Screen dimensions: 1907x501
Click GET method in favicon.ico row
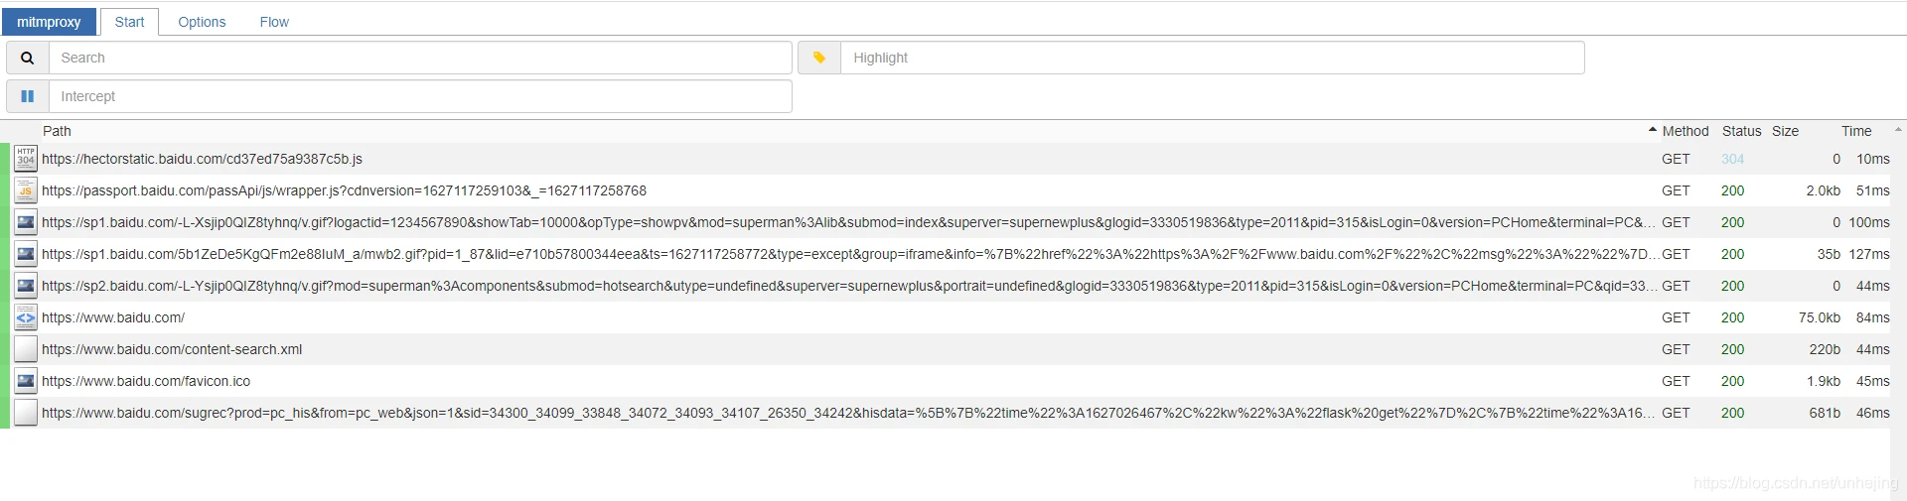[x=1676, y=381]
